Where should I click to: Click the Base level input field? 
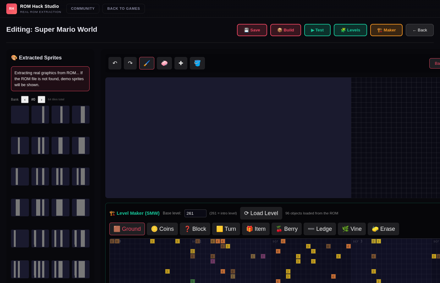coord(195,213)
